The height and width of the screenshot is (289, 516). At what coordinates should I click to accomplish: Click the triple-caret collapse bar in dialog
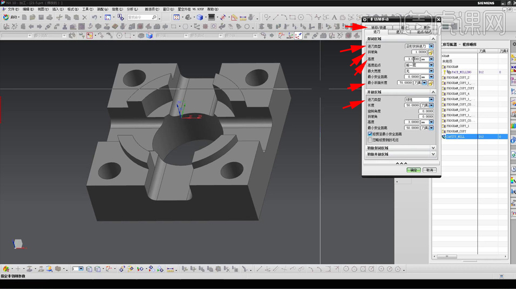401,163
